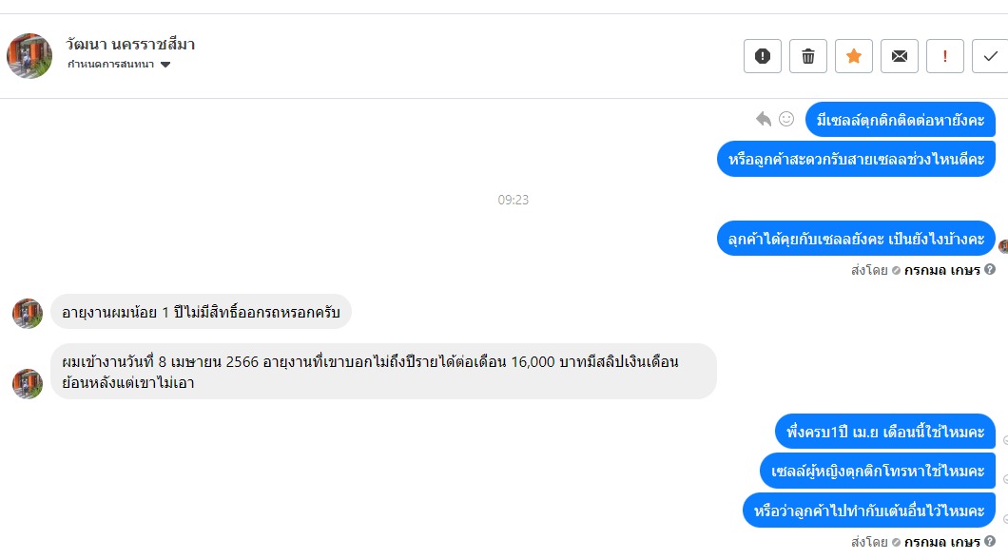Click customer avatar beside 16,000 บาท message

28,383
